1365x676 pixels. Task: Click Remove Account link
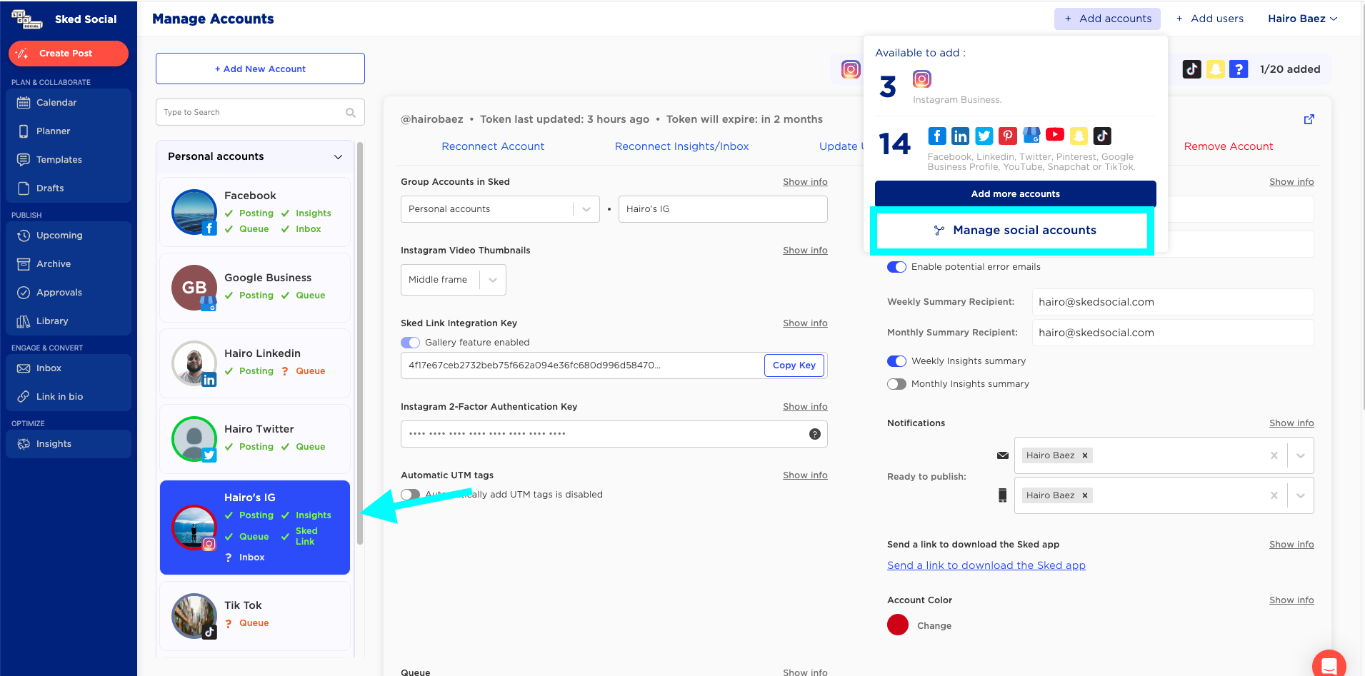point(1229,146)
